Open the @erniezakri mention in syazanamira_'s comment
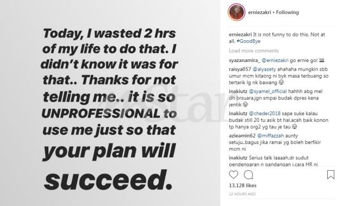This screenshot has width=337, height=206. coord(276,60)
